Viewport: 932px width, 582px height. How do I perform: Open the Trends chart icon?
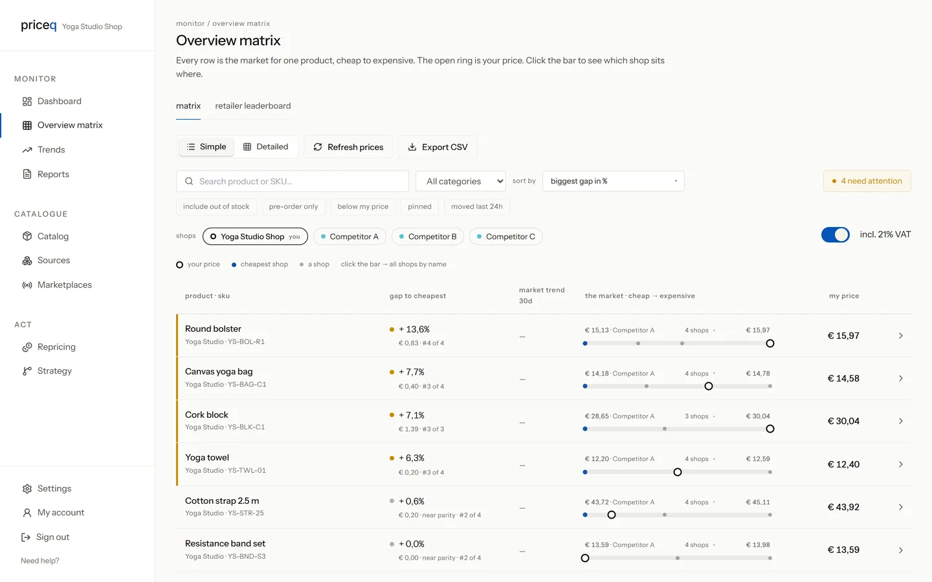point(27,150)
